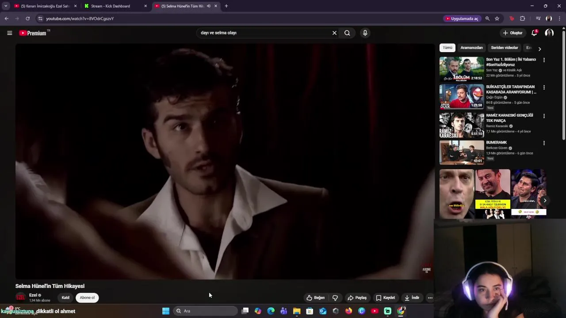The width and height of the screenshot is (566, 318).
Task: Close the Kick Dashboard tab
Action: coord(145,6)
